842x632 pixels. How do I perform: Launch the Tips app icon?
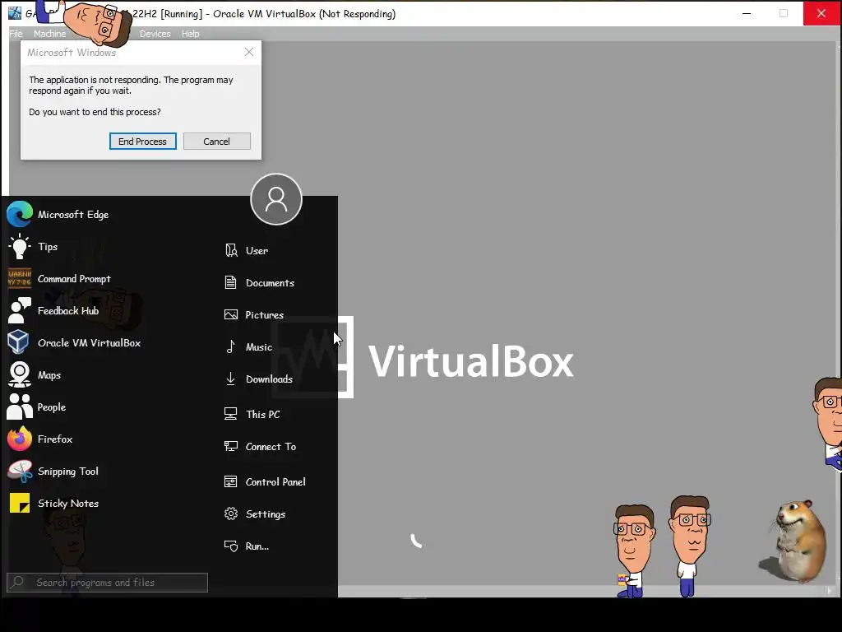[x=20, y=247]
